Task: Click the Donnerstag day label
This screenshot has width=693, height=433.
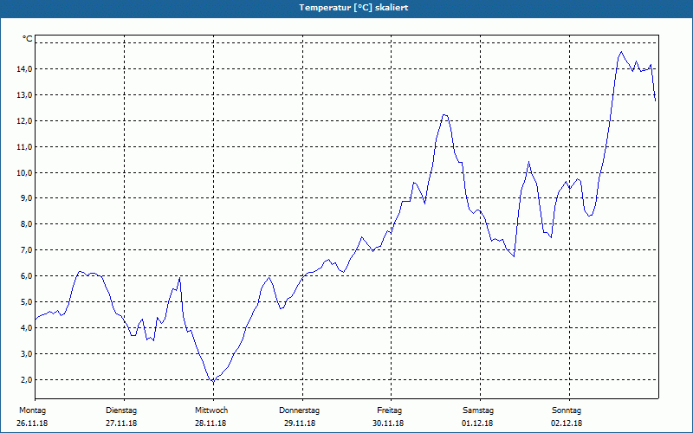Action: 299,410
